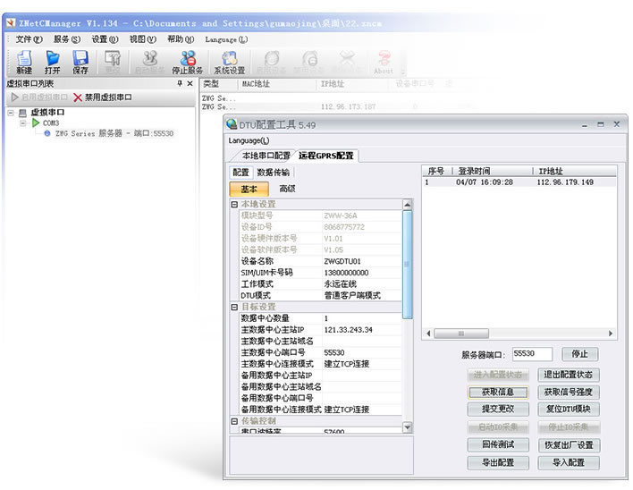Switch to the 本地串口配置 tab
633x490 pixels.
260,156
